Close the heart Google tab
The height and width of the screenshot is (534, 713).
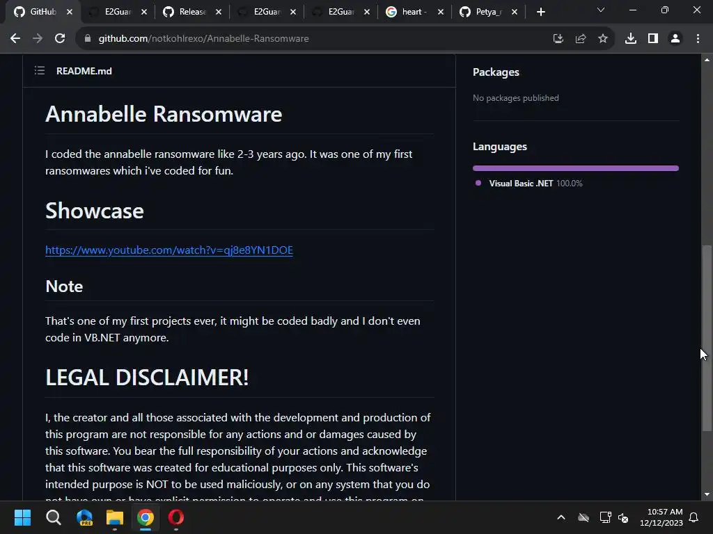tap(441, 12)
